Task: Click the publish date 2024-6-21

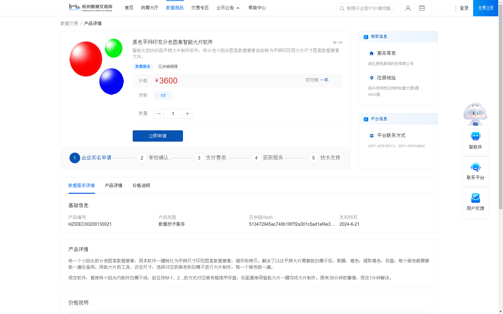Action: (x=349, y=224)
